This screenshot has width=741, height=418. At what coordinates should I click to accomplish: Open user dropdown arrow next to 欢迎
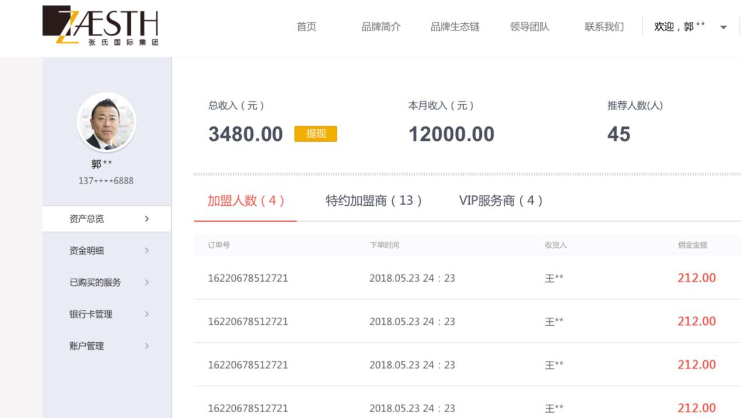click(x=723, y=27)
